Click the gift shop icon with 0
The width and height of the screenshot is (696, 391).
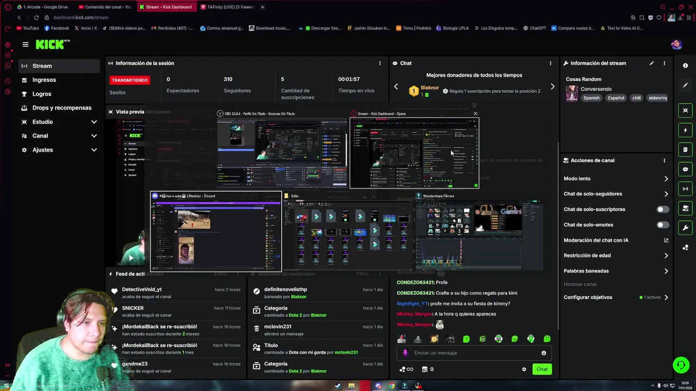[x=427, y=369]
